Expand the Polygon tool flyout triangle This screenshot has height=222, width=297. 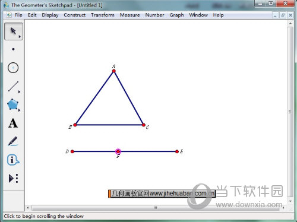tap(19, 110)
